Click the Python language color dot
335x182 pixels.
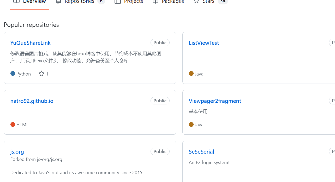pyautogui.click(x=13, y=73)
